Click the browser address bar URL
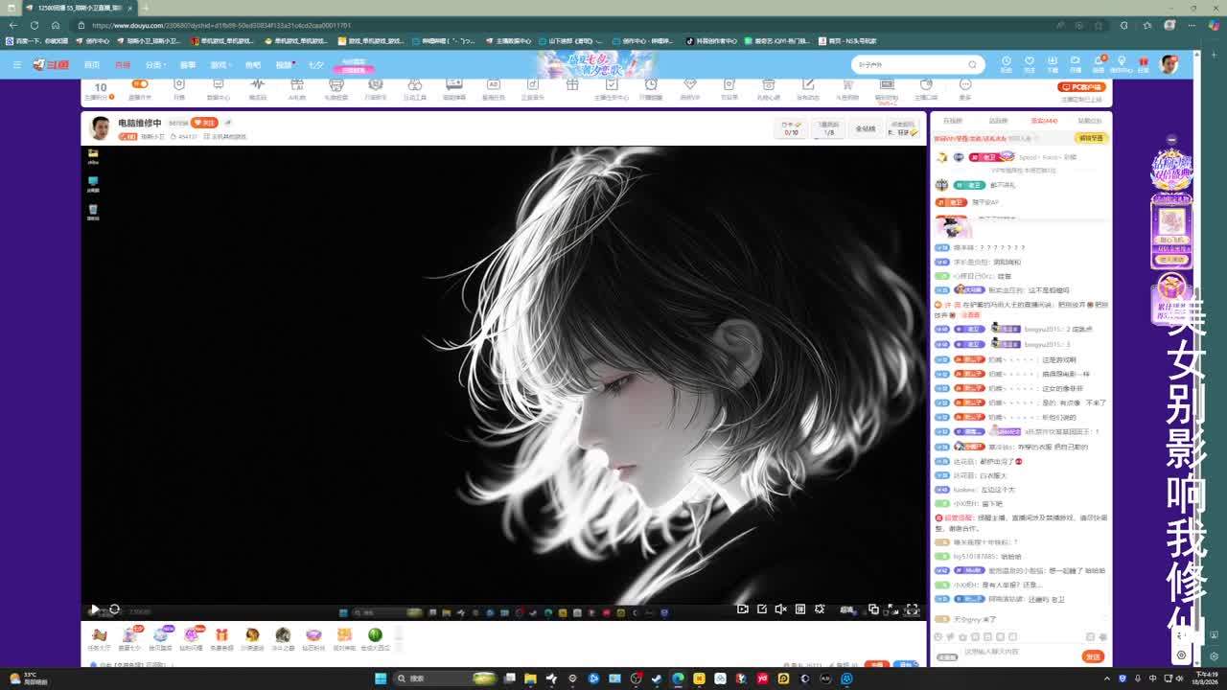This screenshot has width=1227, height=690. 221,26
